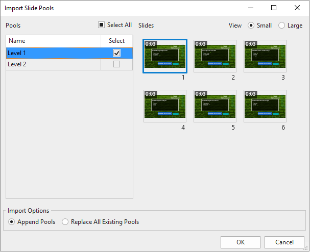Viewport: 310px width, 252px height.
Task: Switch to Large view radio button
Action: click(x=281, y=26)
